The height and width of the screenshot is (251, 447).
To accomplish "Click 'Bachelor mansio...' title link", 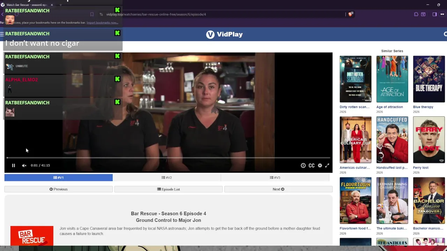I will click(x=428, y=228).
